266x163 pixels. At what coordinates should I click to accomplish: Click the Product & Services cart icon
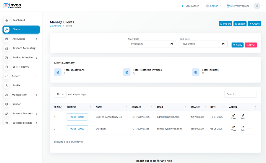coord(7,58)
